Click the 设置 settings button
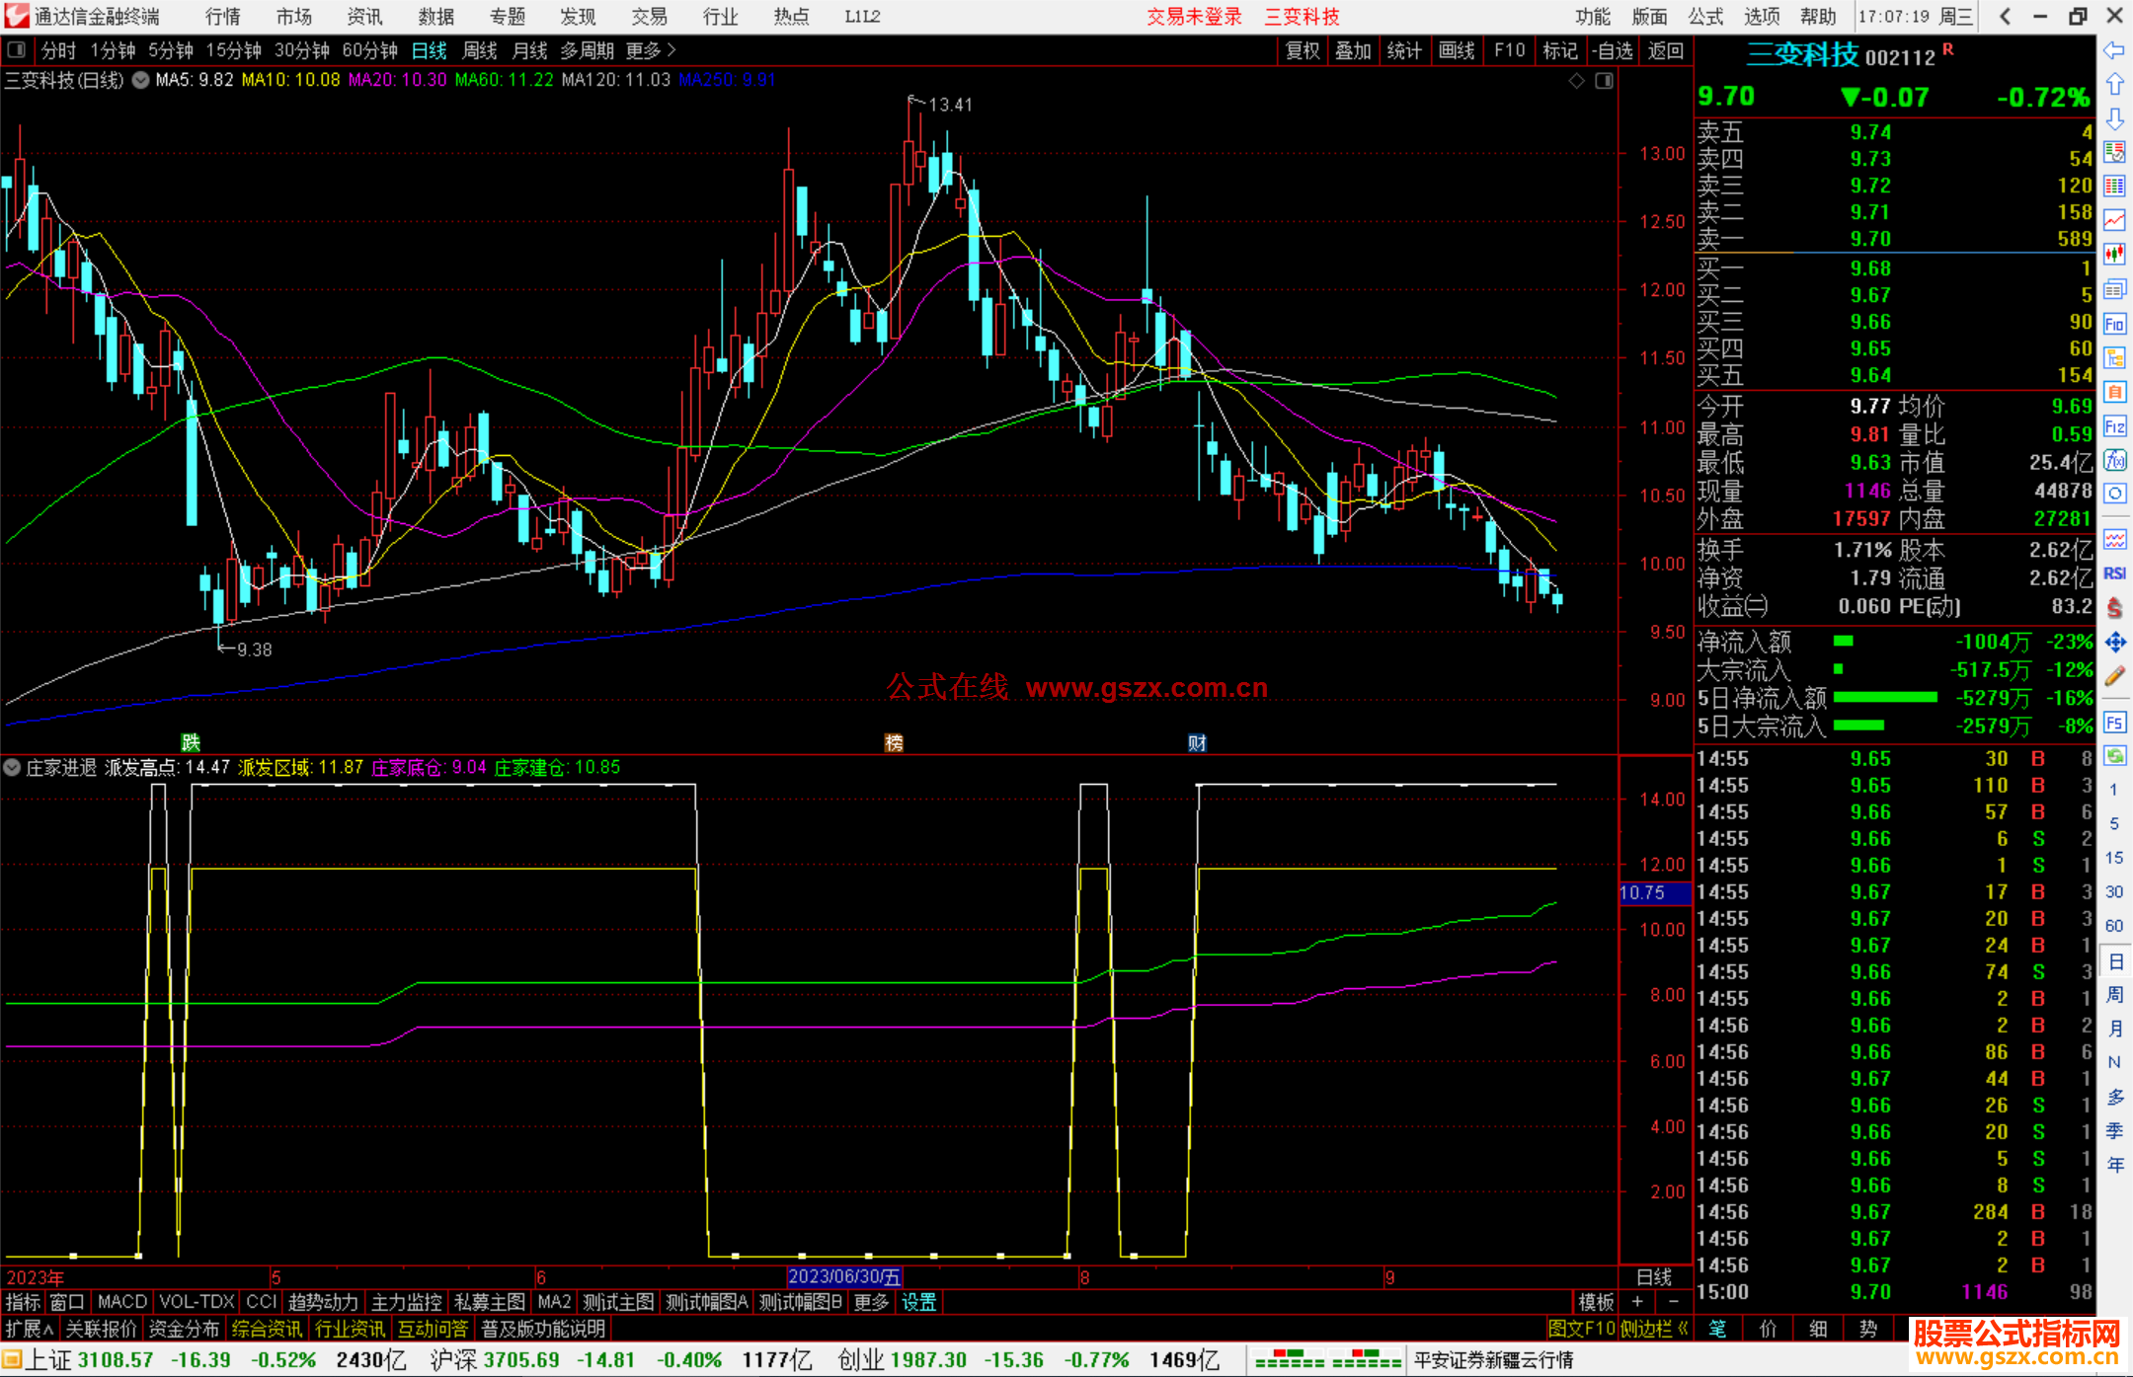 pyautogui.click(x=918, y=1302)
